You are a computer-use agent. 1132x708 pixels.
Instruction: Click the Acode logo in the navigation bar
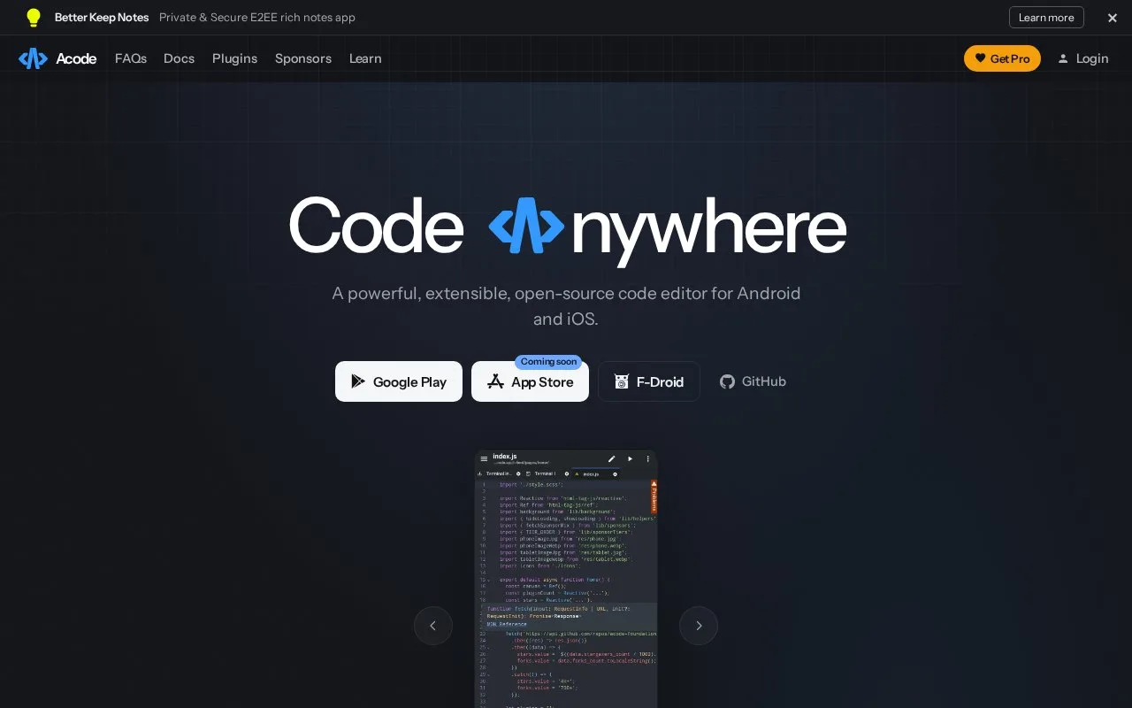(x=57, y=58)
